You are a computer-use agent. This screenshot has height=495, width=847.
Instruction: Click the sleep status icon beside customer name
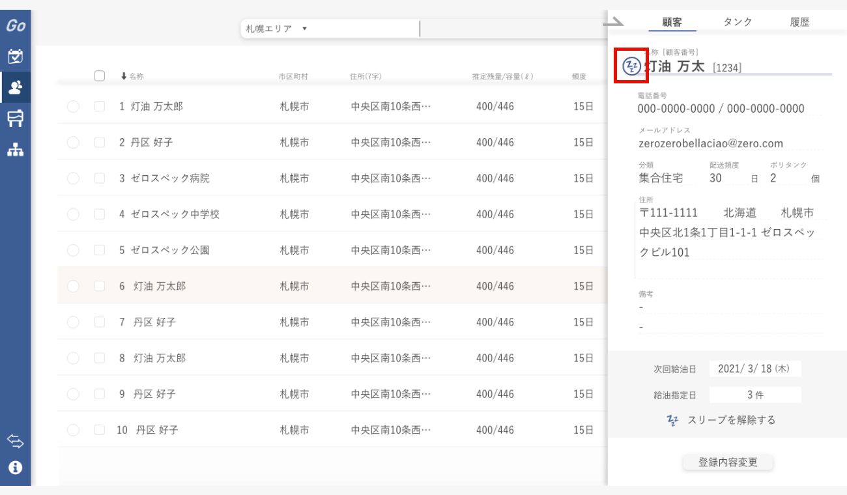point(631,66)
